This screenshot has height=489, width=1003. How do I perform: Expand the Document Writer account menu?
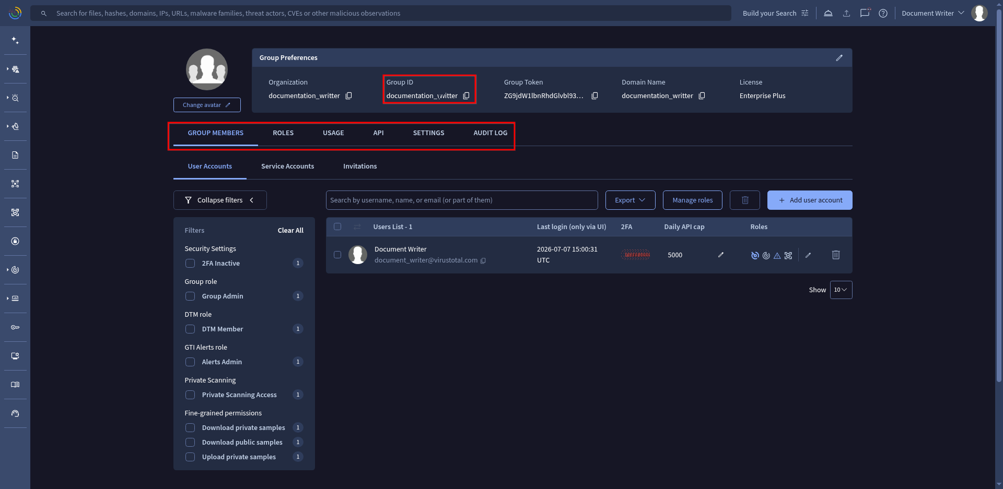coord(932,13)
